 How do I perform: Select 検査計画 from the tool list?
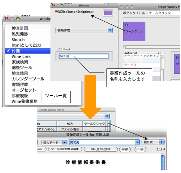pyautogui.click(x=20, y=28)
